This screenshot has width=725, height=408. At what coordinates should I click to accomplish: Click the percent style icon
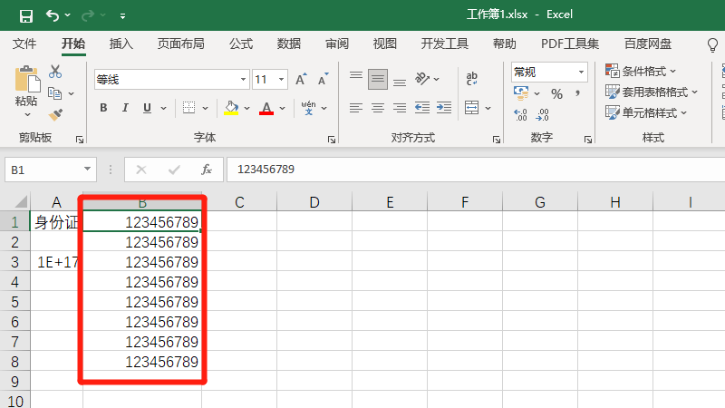point(556,93)
